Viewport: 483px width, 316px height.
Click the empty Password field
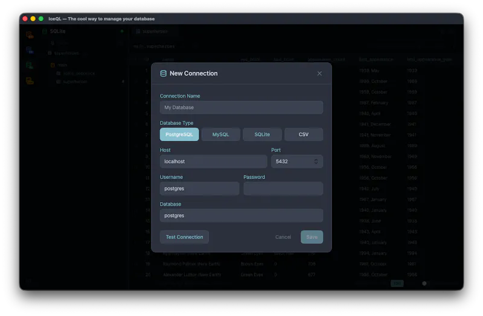[x=283, y=189]
